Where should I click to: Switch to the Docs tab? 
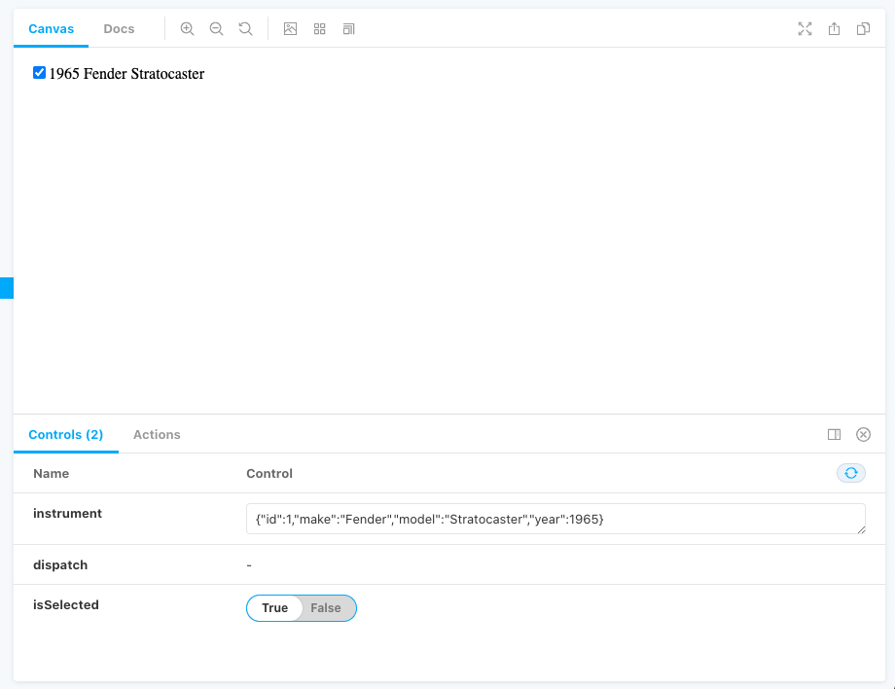119,28
